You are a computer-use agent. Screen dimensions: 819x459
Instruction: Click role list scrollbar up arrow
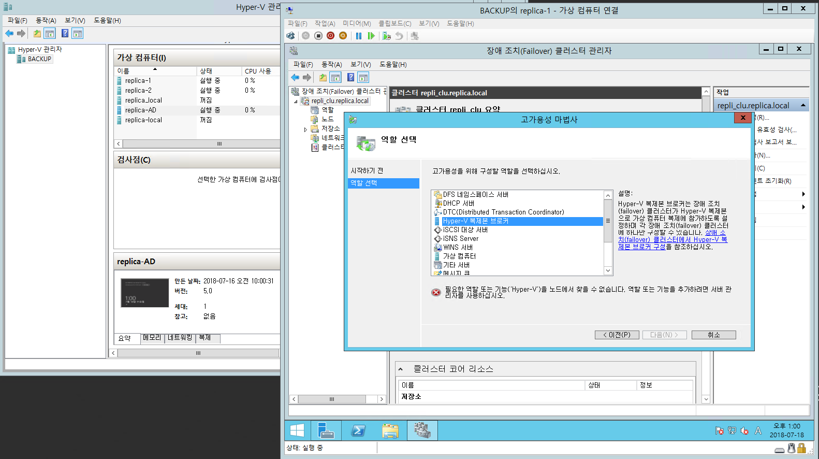coord(608,195)
